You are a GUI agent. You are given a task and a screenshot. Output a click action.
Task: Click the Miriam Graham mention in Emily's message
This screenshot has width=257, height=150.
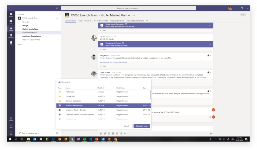106,58
